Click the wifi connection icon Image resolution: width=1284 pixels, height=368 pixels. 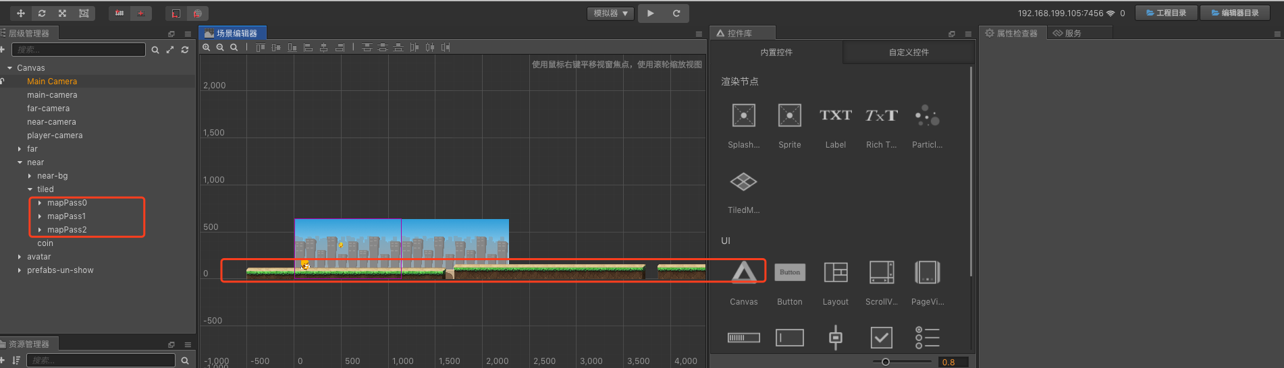[x=1111, y=13]
